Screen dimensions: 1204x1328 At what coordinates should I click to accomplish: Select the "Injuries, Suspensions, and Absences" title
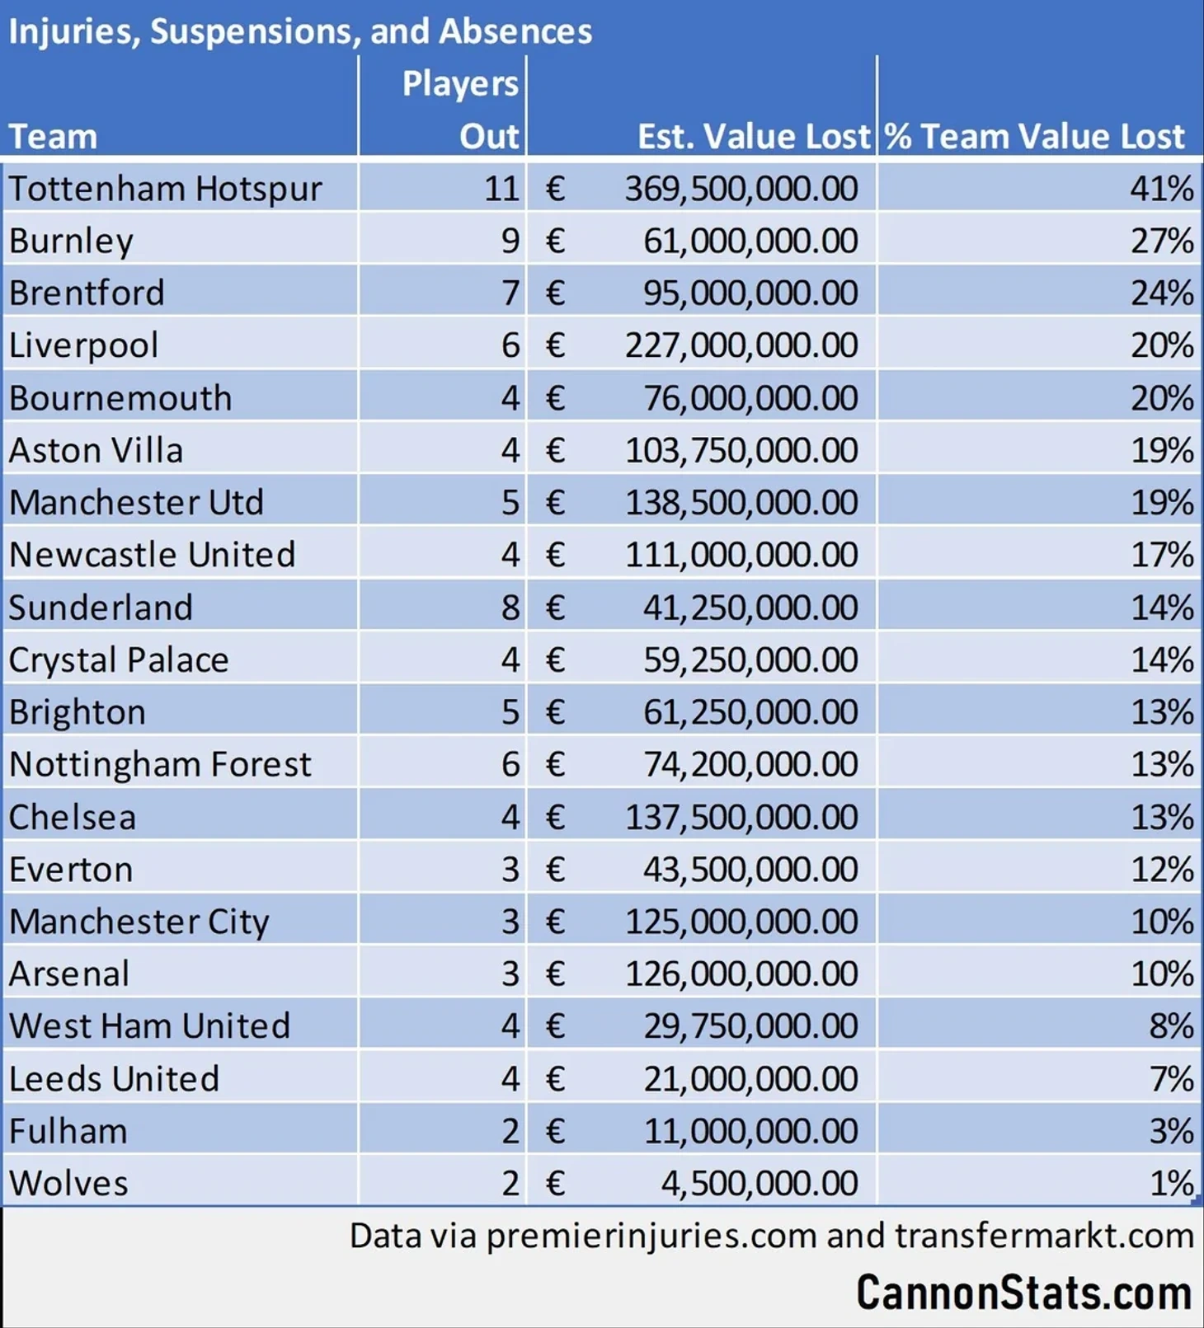[x=300, y=31]
